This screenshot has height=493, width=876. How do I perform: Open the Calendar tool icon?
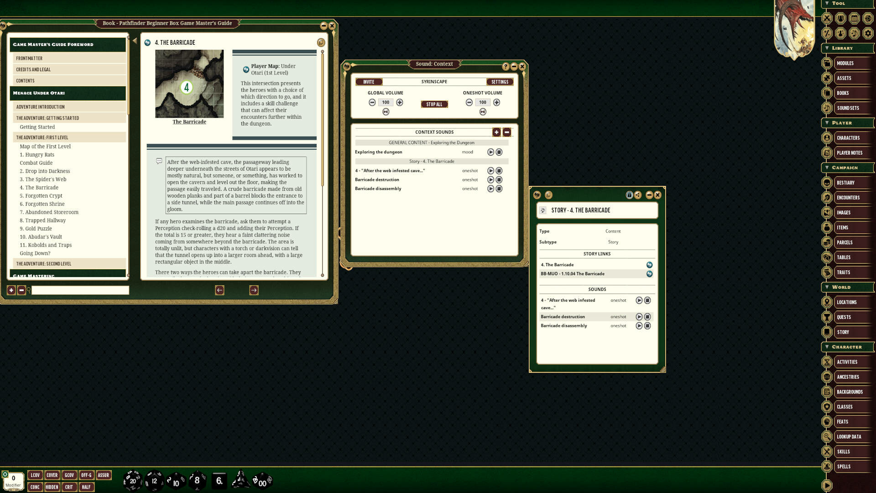coord(855,19)
